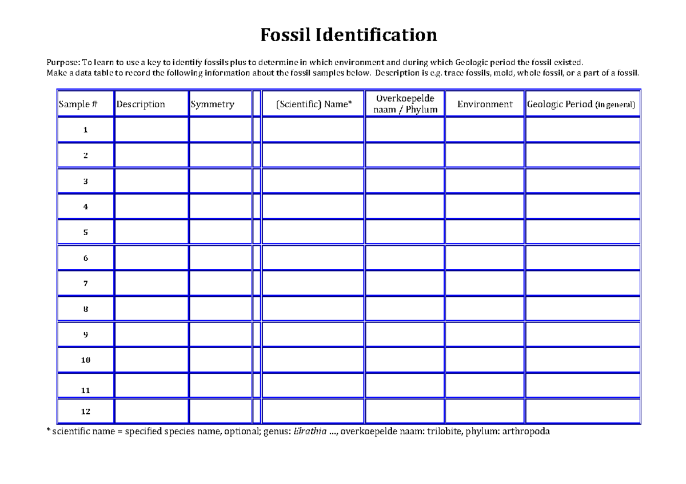The image size is (686, 484).
Task: Select the Symmetry column header
Action: (213, 104)
